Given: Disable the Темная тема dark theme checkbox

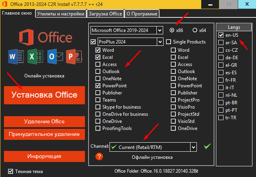Looking at the screenshot, I should tap(11, 171).
